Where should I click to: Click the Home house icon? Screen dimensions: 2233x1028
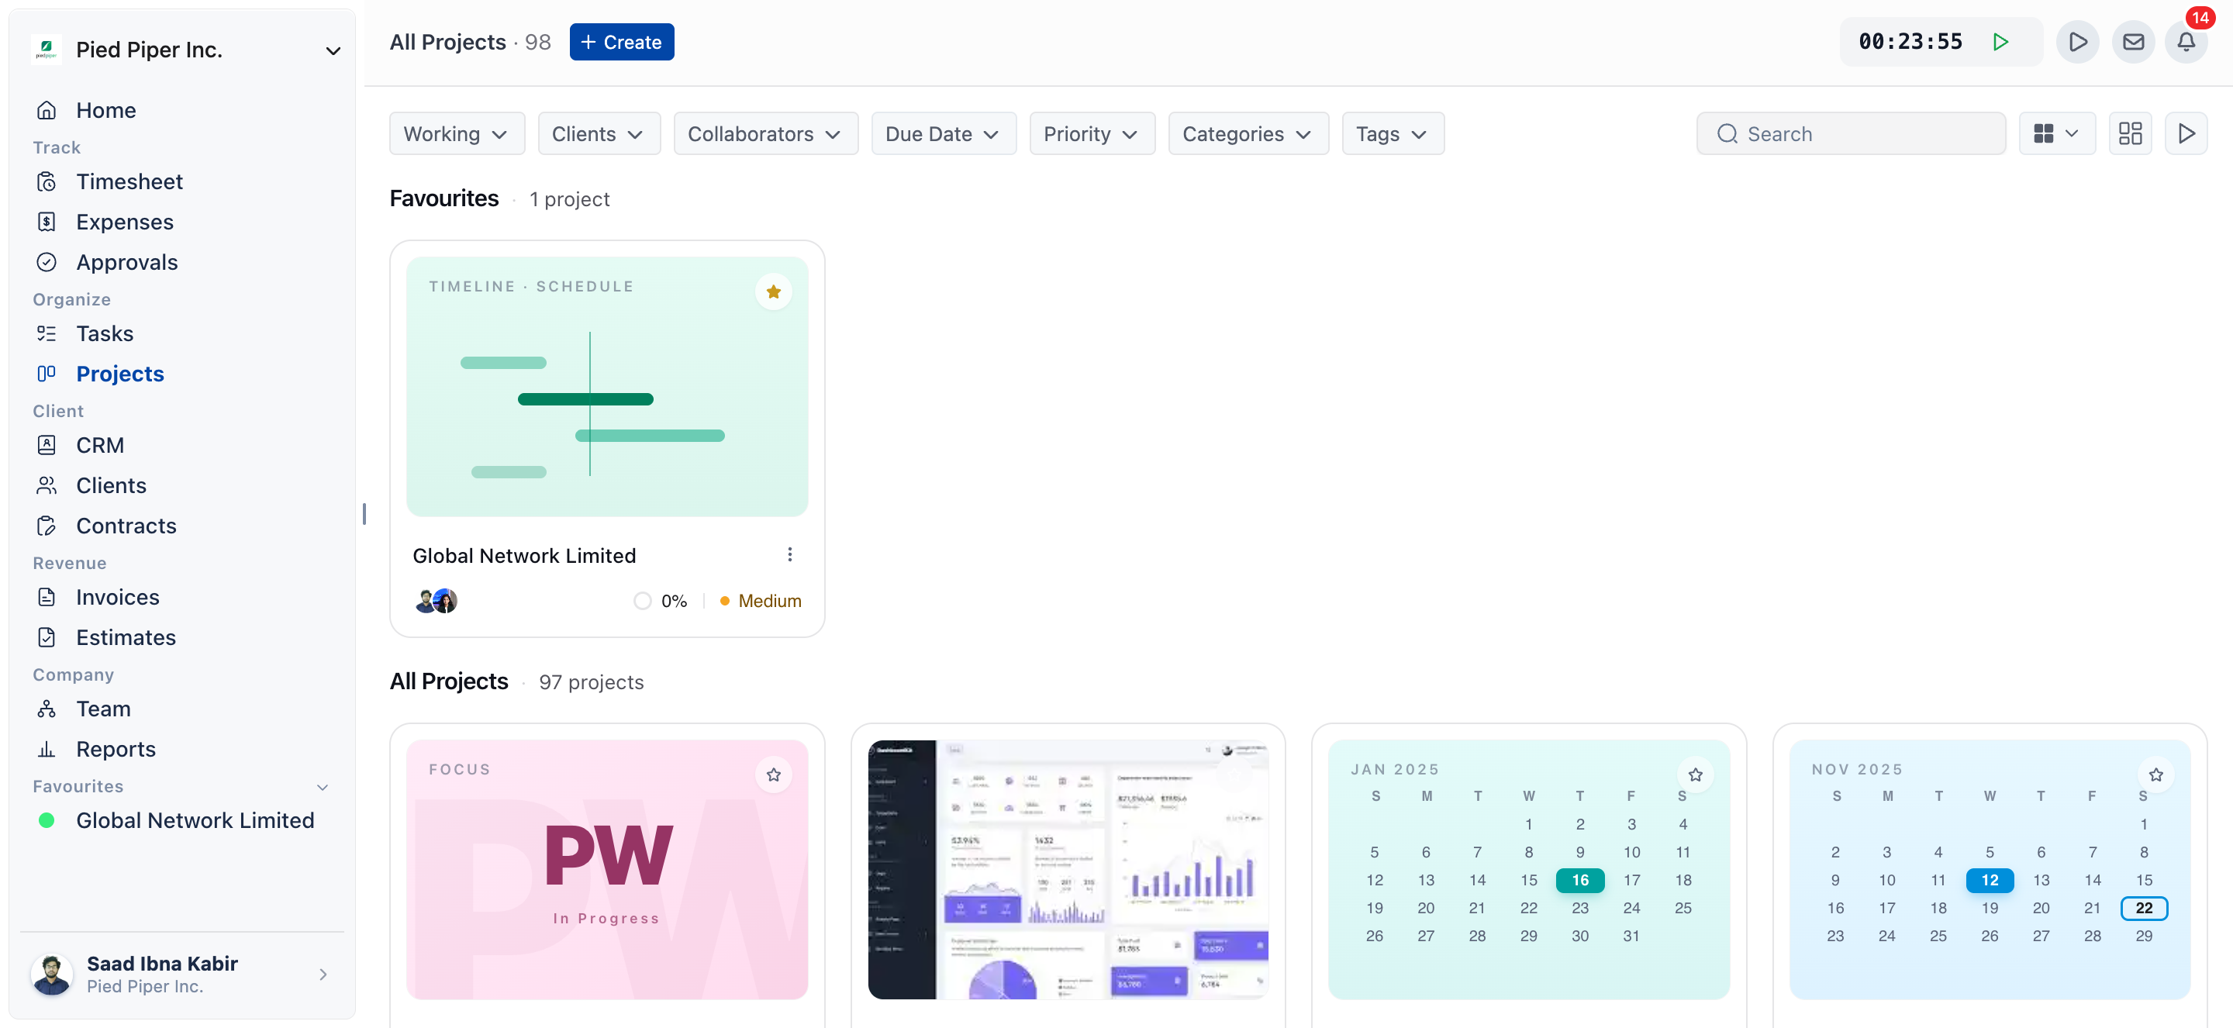(47, 110)
